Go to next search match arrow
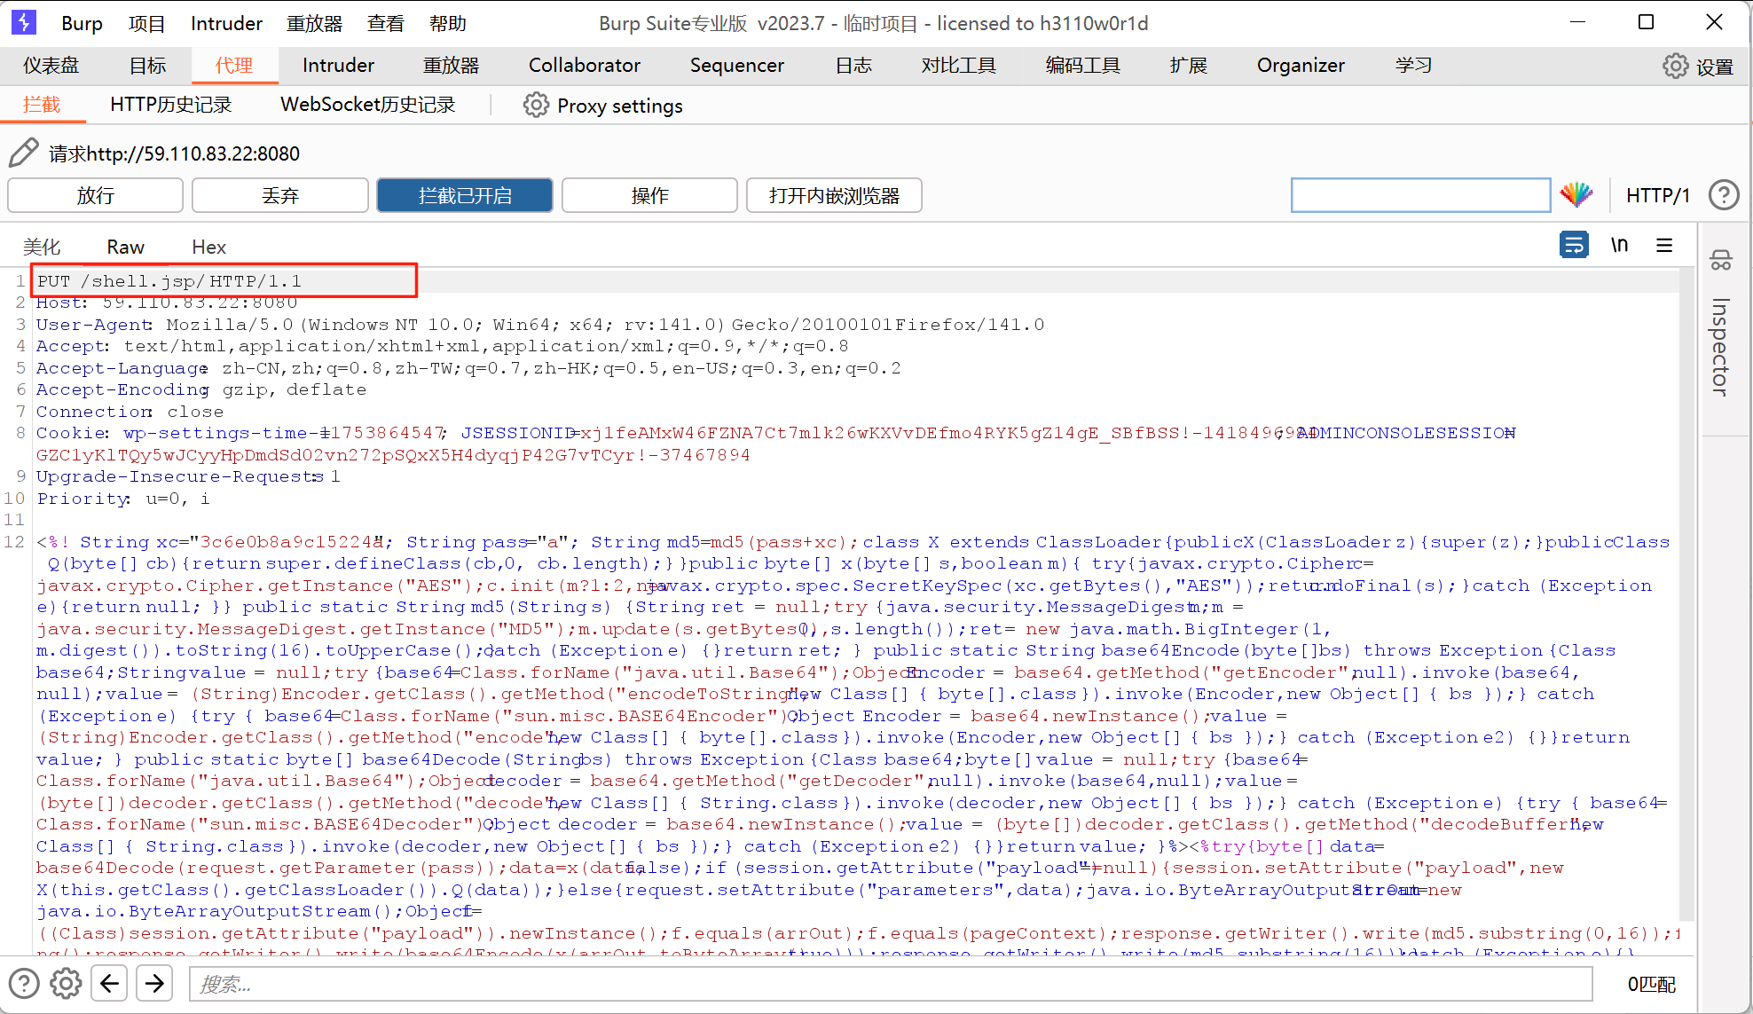The width and height of the screenshot is (1753, 1014). [154, 983]
